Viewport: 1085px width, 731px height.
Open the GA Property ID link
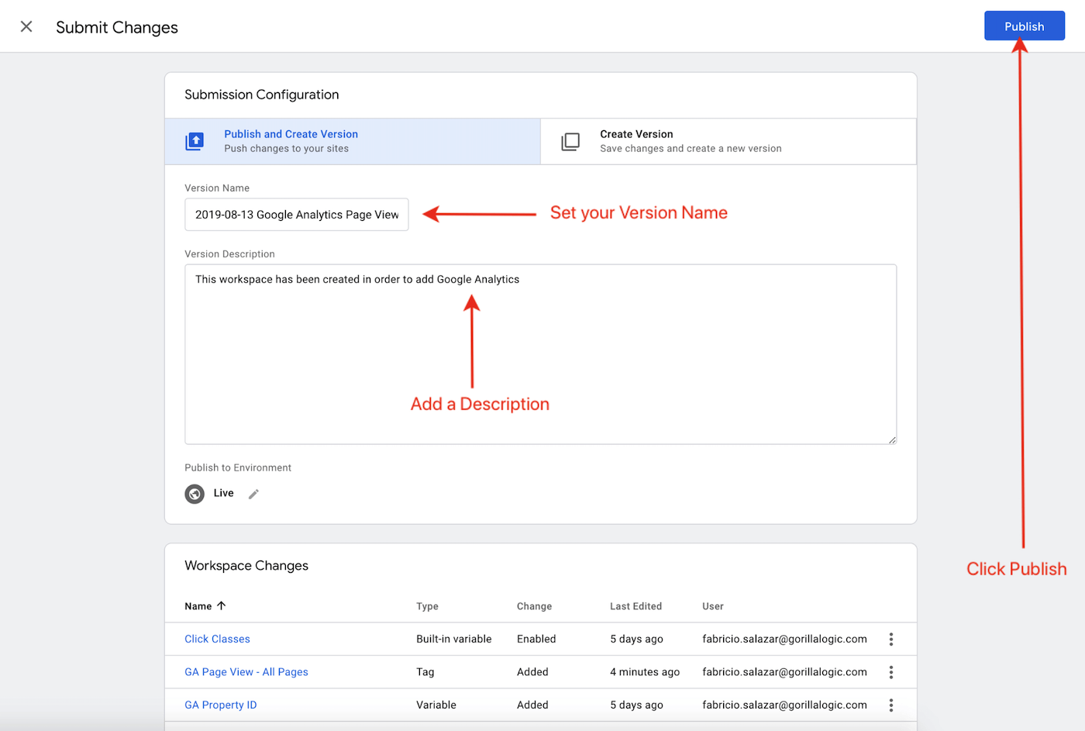(x=221, y=705)
